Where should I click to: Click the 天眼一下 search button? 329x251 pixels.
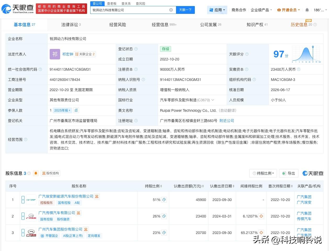click(185, 10)
